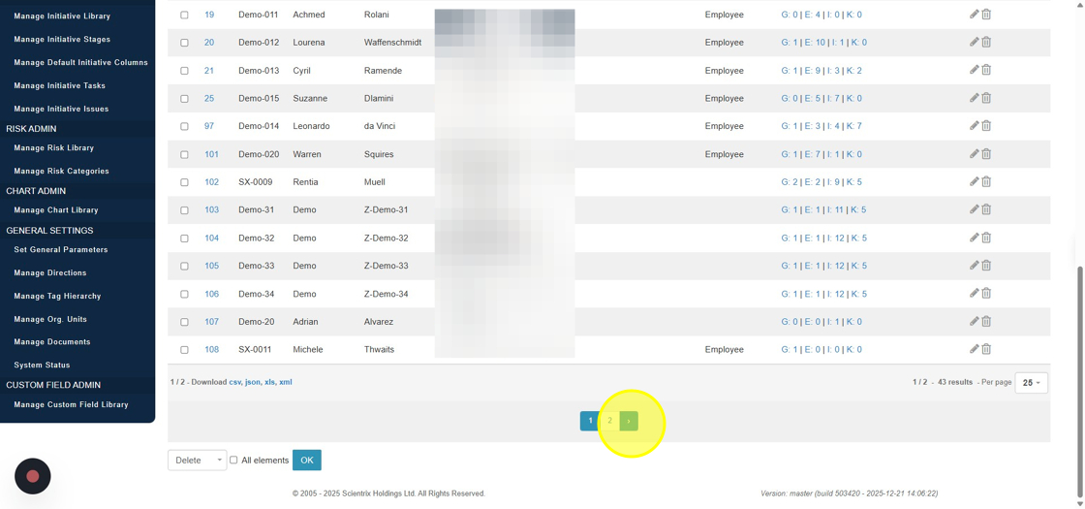Image resolution: width=1085 pixels, height=509 pixels.
Task: Open the Delete bulk action dropdown
Action: [x=197, y=461]
